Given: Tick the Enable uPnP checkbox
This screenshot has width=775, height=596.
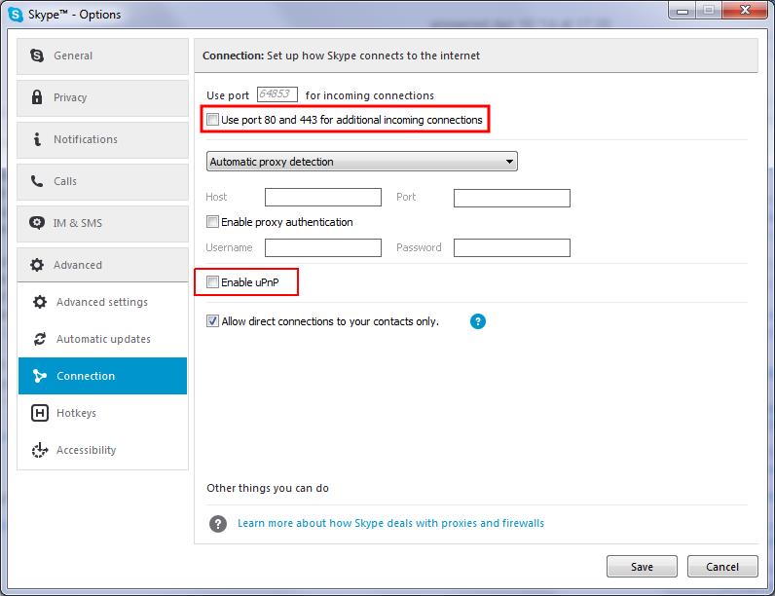Looking at the screenshot, I should [x=213, y=282].
